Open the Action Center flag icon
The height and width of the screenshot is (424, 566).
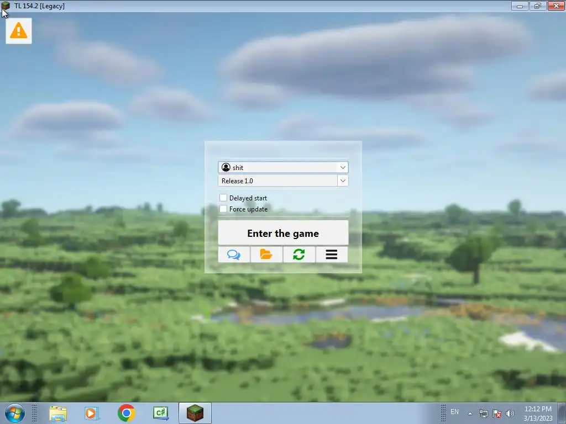[497, 414]
